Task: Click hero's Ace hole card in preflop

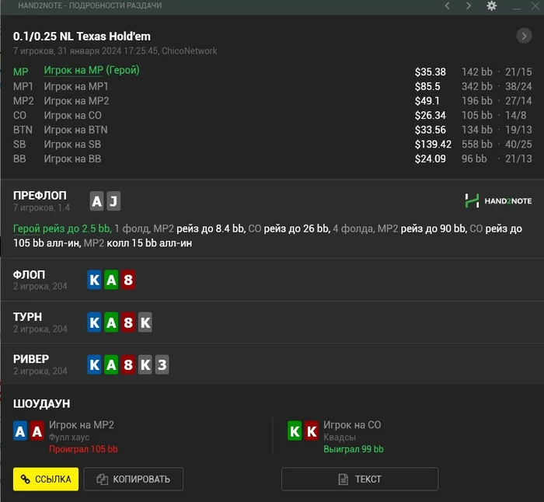Action: pyautogui.click(x=97, y=201)
